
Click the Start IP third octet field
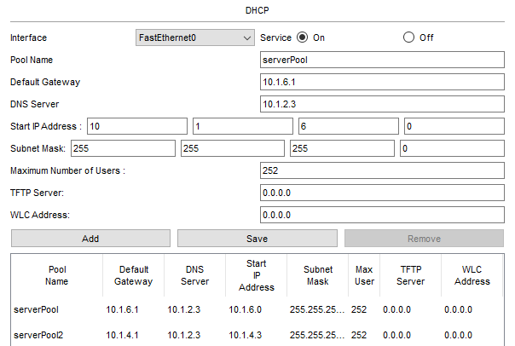[x=349, y=126]
